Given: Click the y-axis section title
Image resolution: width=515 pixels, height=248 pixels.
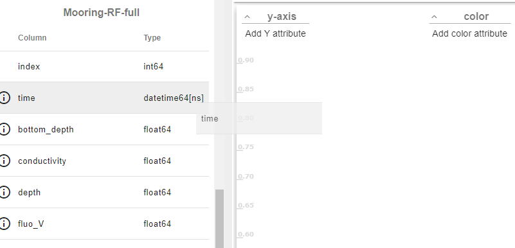Looking at the screenshot, I should click(x=282, y=17).
